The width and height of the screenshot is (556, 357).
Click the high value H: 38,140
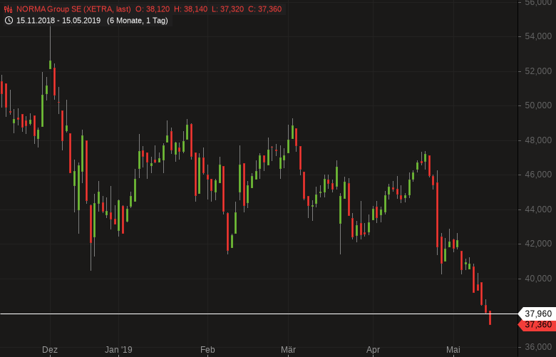click(191, 9)
